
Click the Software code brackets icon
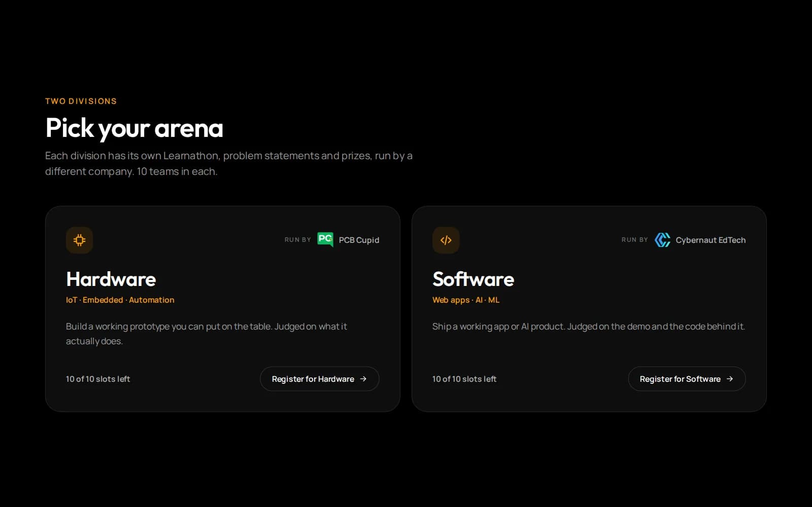point(446,240)
